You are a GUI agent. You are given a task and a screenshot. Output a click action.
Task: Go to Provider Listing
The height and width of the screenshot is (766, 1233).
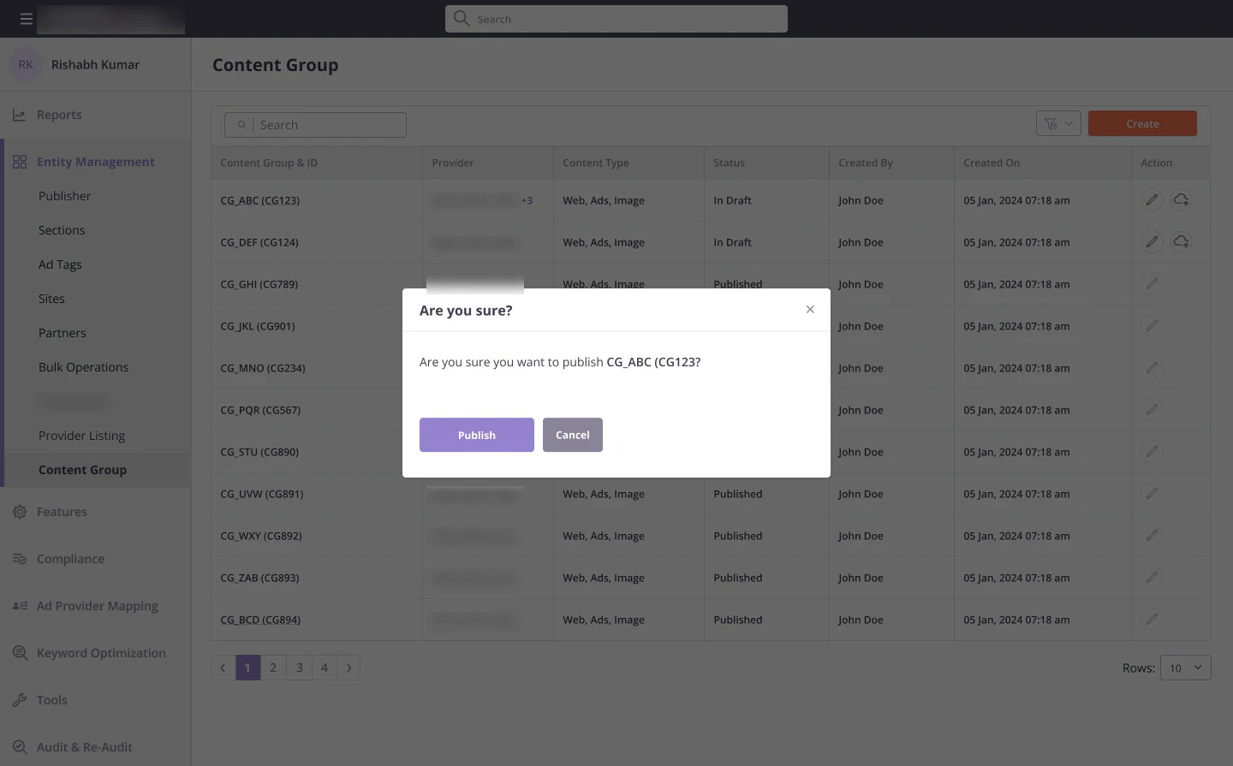click(81, 436)
